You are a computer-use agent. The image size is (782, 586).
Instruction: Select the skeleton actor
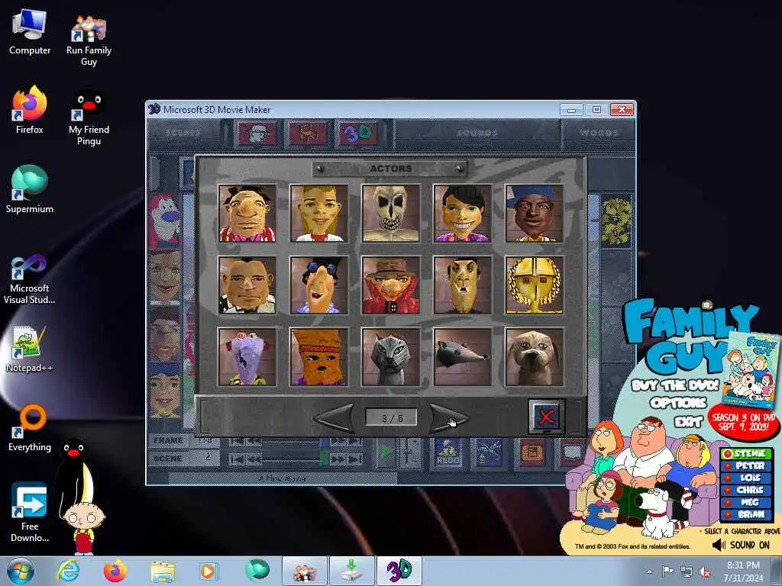[x=391, y=214]
